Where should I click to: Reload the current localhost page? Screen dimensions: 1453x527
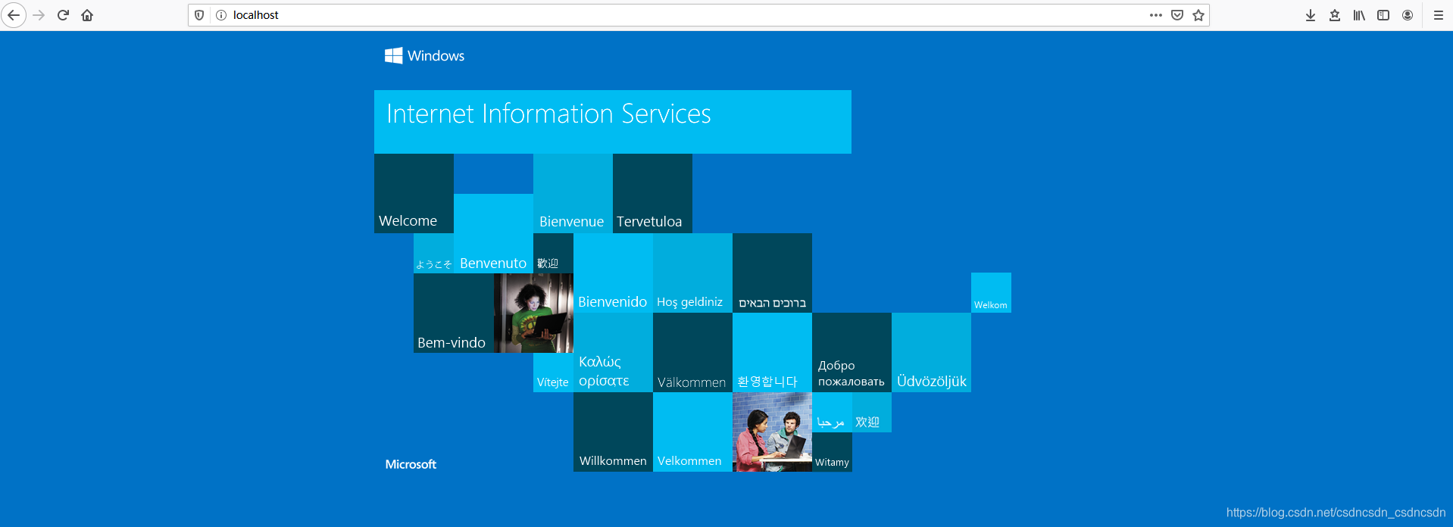pos(63,15)
